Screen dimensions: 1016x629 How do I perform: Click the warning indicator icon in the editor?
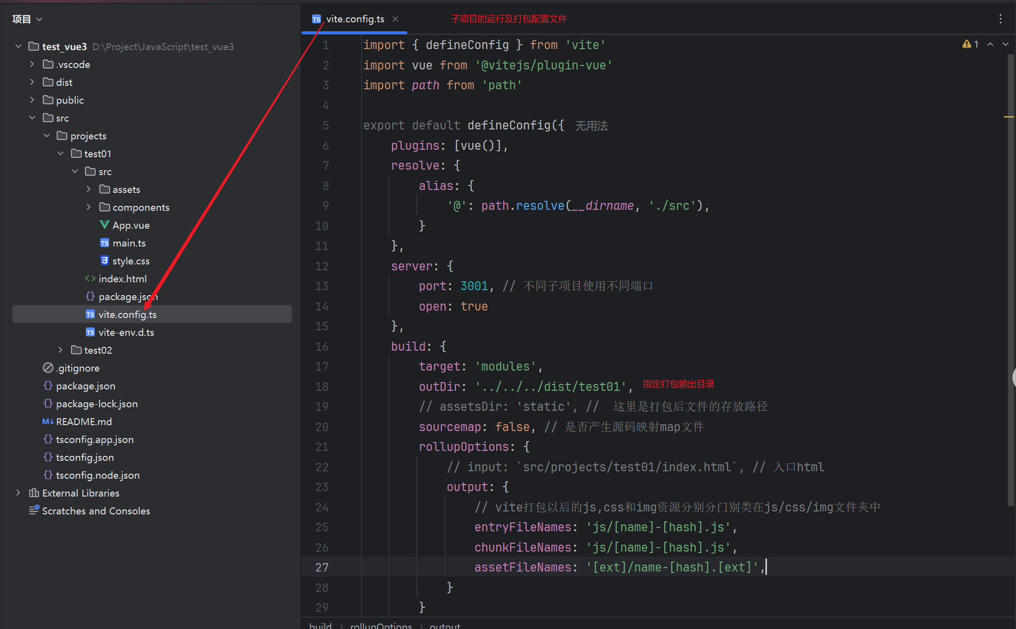[x=966, y=44]
